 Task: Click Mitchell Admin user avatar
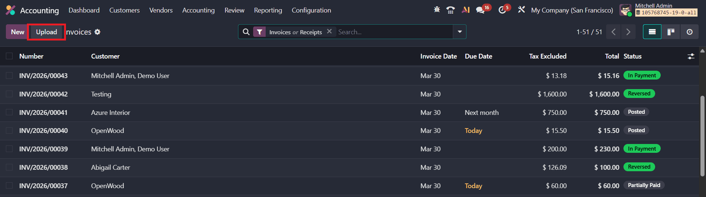(x=625, y=10)
